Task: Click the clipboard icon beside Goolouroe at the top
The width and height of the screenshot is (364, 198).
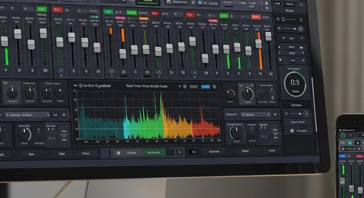Action: (x=169, y=2)
